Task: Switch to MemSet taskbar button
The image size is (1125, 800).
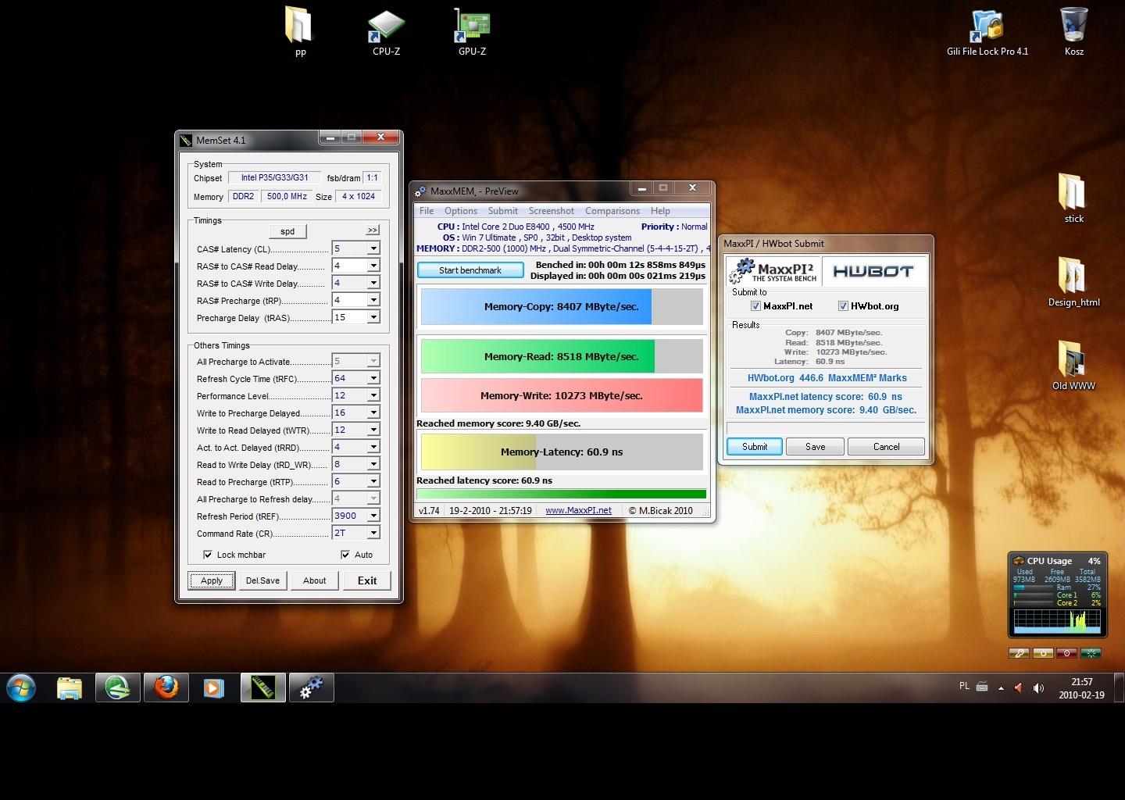Action: 263,688
